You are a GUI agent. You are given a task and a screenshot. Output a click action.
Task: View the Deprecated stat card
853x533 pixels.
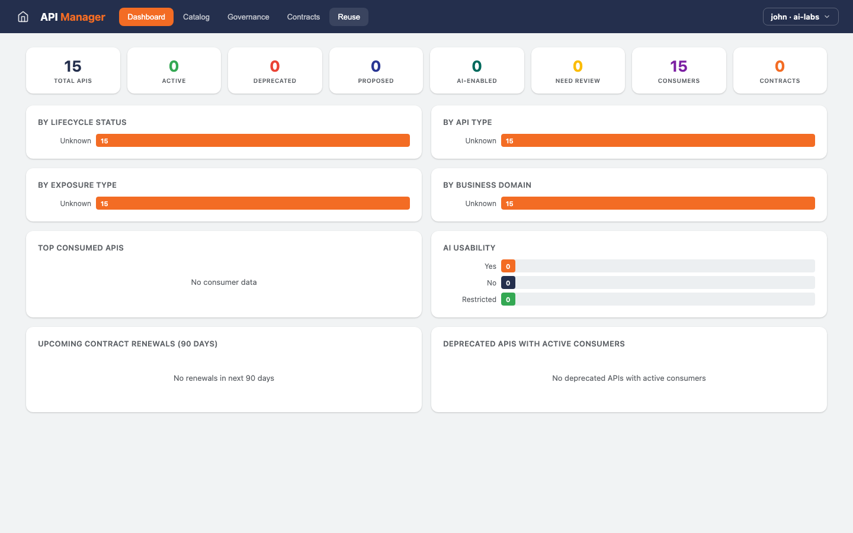(x=275, y=70)
